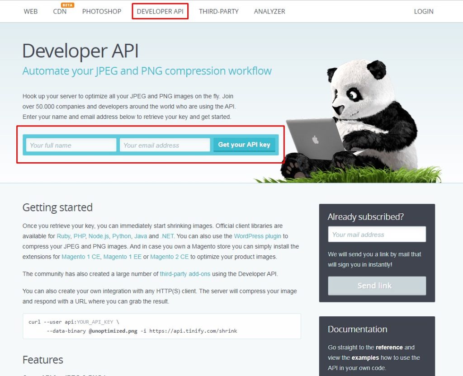Viewport: 463px width, 376px height.
Task: Open the WordPress plugin link
Action: [257, 236]
